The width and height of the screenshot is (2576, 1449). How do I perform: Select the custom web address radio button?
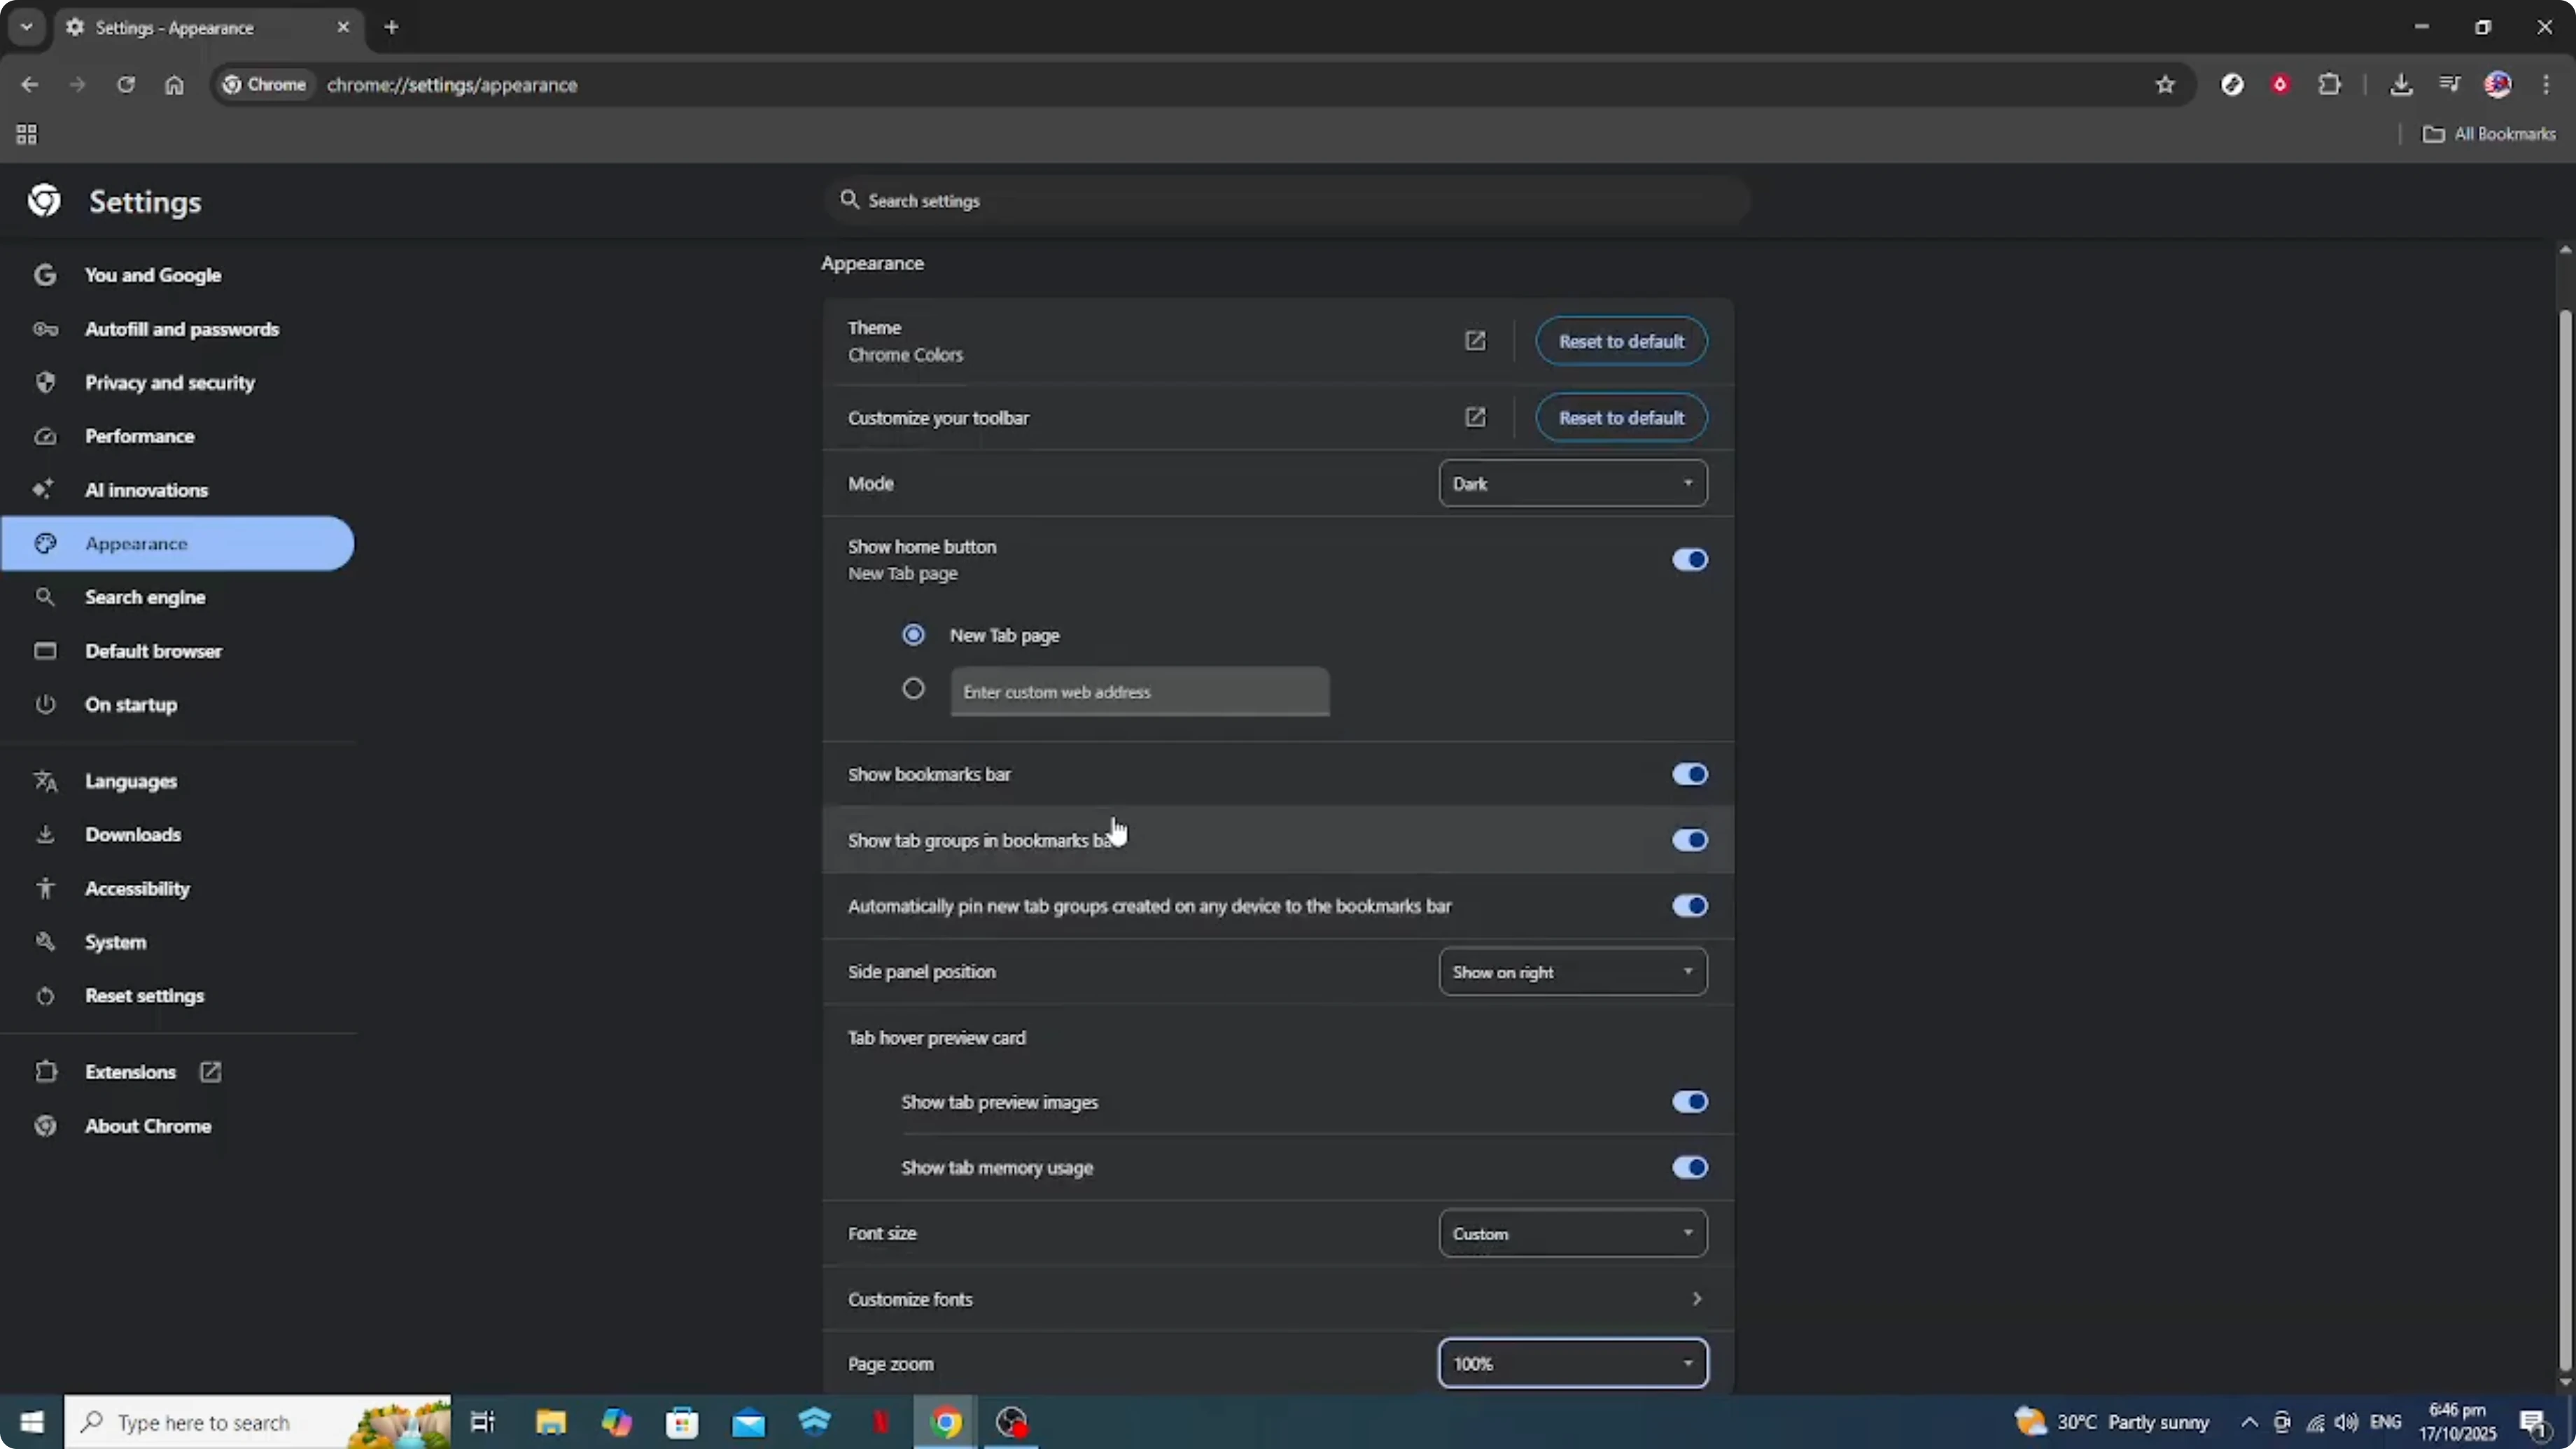tap(913, 689)
